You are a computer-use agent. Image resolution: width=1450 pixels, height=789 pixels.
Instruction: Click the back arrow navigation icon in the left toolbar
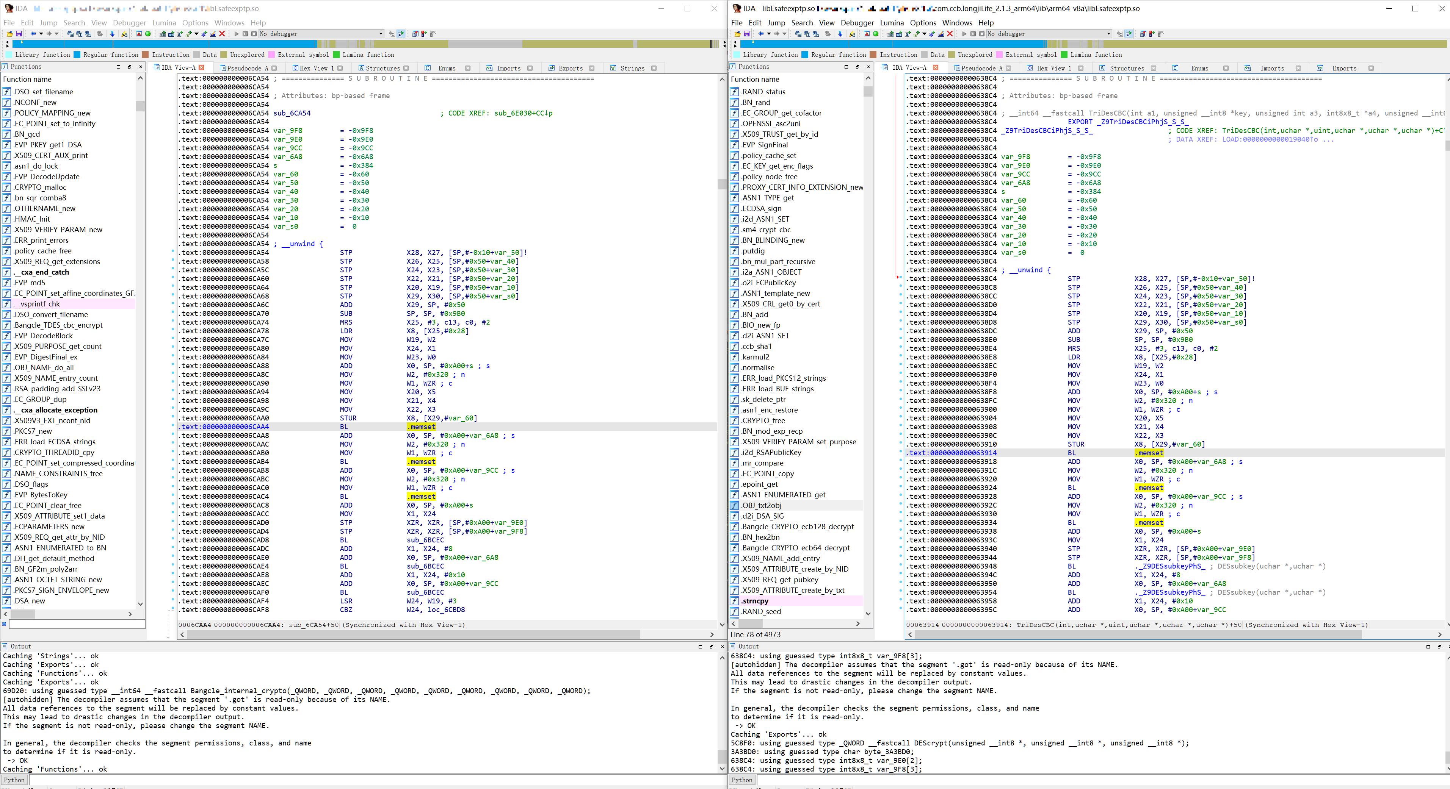pyautogui.click(x=33, y=34)
